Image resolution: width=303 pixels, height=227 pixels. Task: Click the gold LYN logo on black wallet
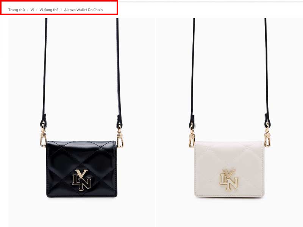(81, 179)
